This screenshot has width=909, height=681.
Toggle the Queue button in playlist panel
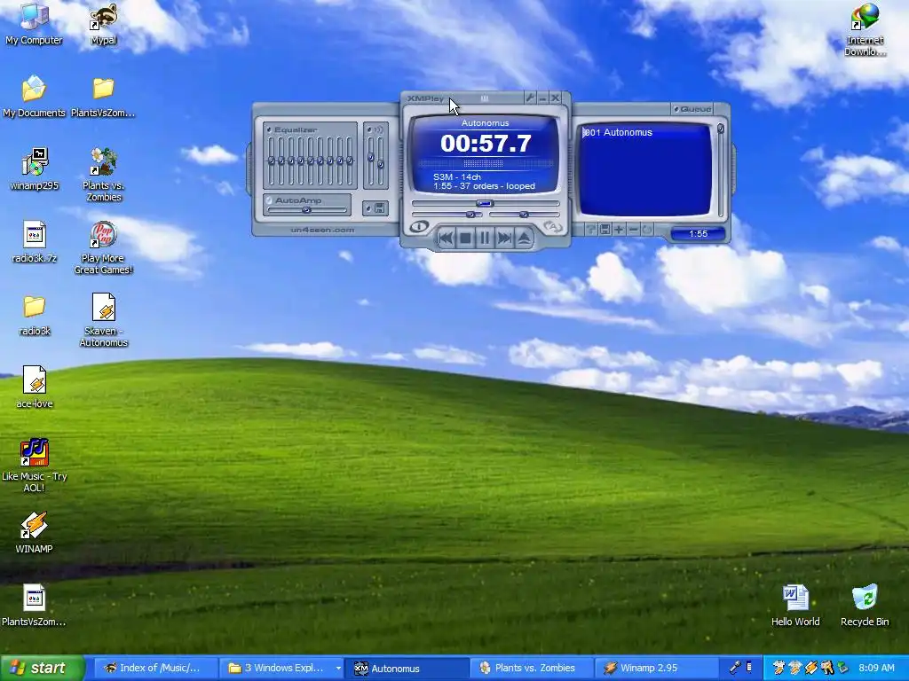[692, 109]
